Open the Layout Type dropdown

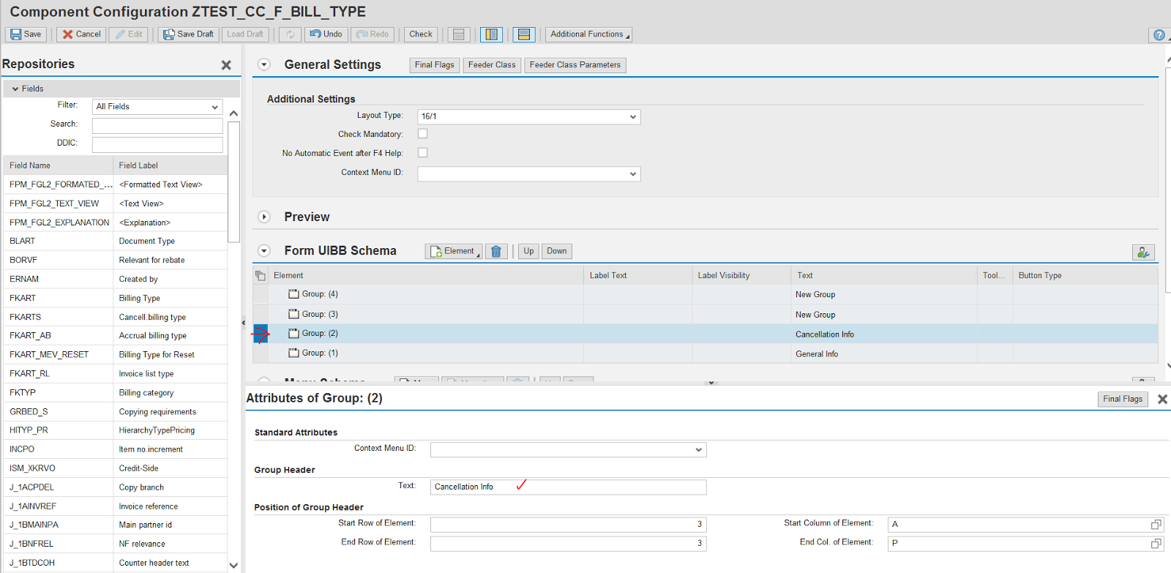(x=632, y=117)
